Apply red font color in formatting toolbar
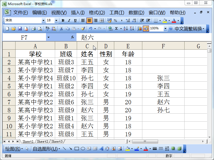214x160 pixels. pos(174,21)
